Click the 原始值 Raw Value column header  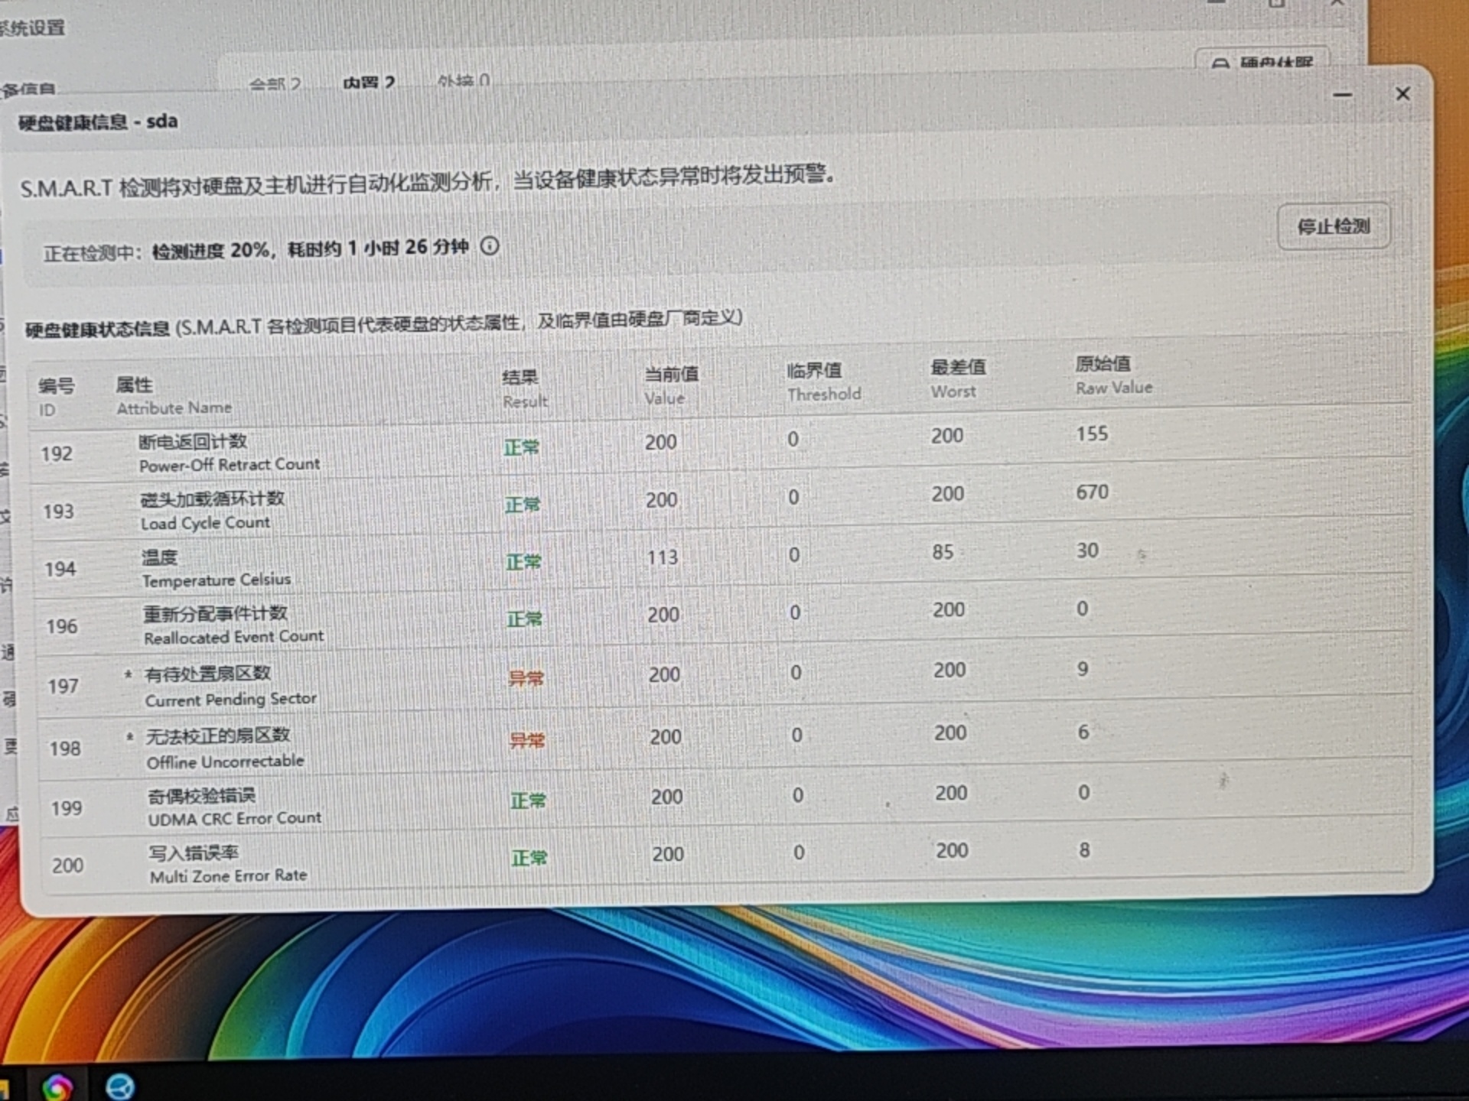point(1112,375)
